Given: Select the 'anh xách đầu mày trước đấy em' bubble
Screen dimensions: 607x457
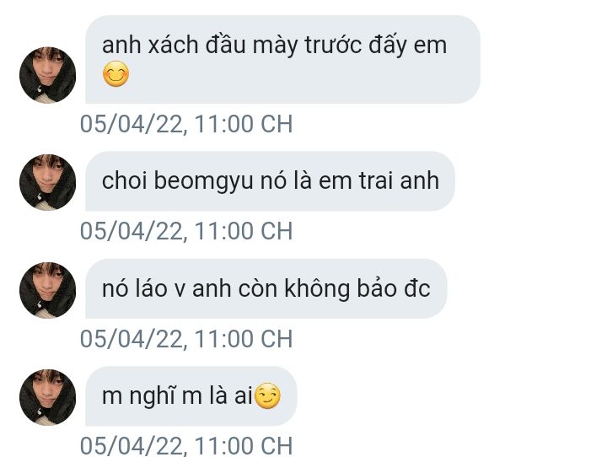Looking at the screenshot, I should [283, 60].
